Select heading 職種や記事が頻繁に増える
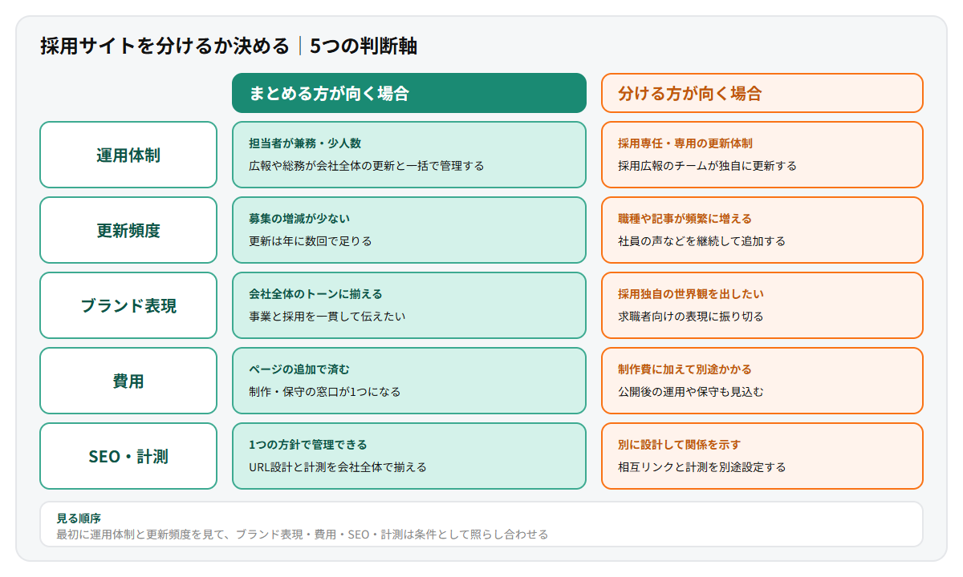 pyautogui.click(x=685, y=219)
